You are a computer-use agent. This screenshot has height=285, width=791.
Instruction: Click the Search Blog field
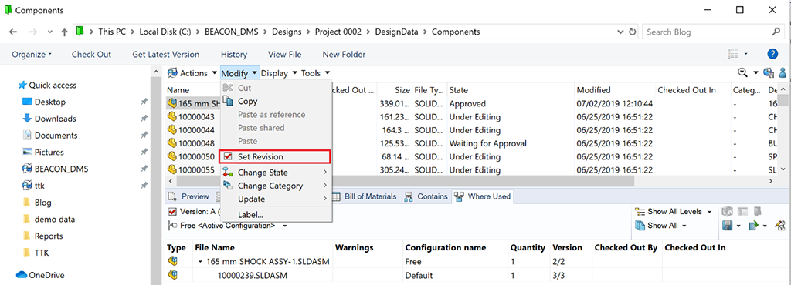point(713,32)
